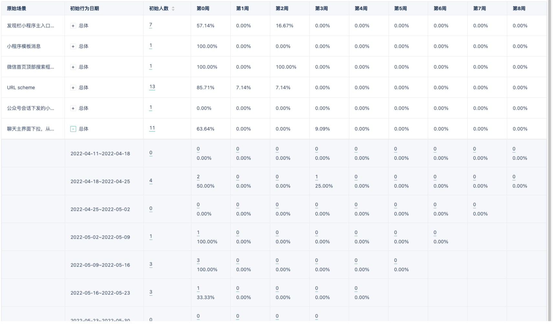Viewport: 553px width, 324px height.
Task: Expand the URL scheme row breakdown
Action: tap(73, 88)
